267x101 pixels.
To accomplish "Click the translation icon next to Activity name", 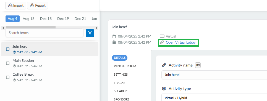I will pos(198,65).
